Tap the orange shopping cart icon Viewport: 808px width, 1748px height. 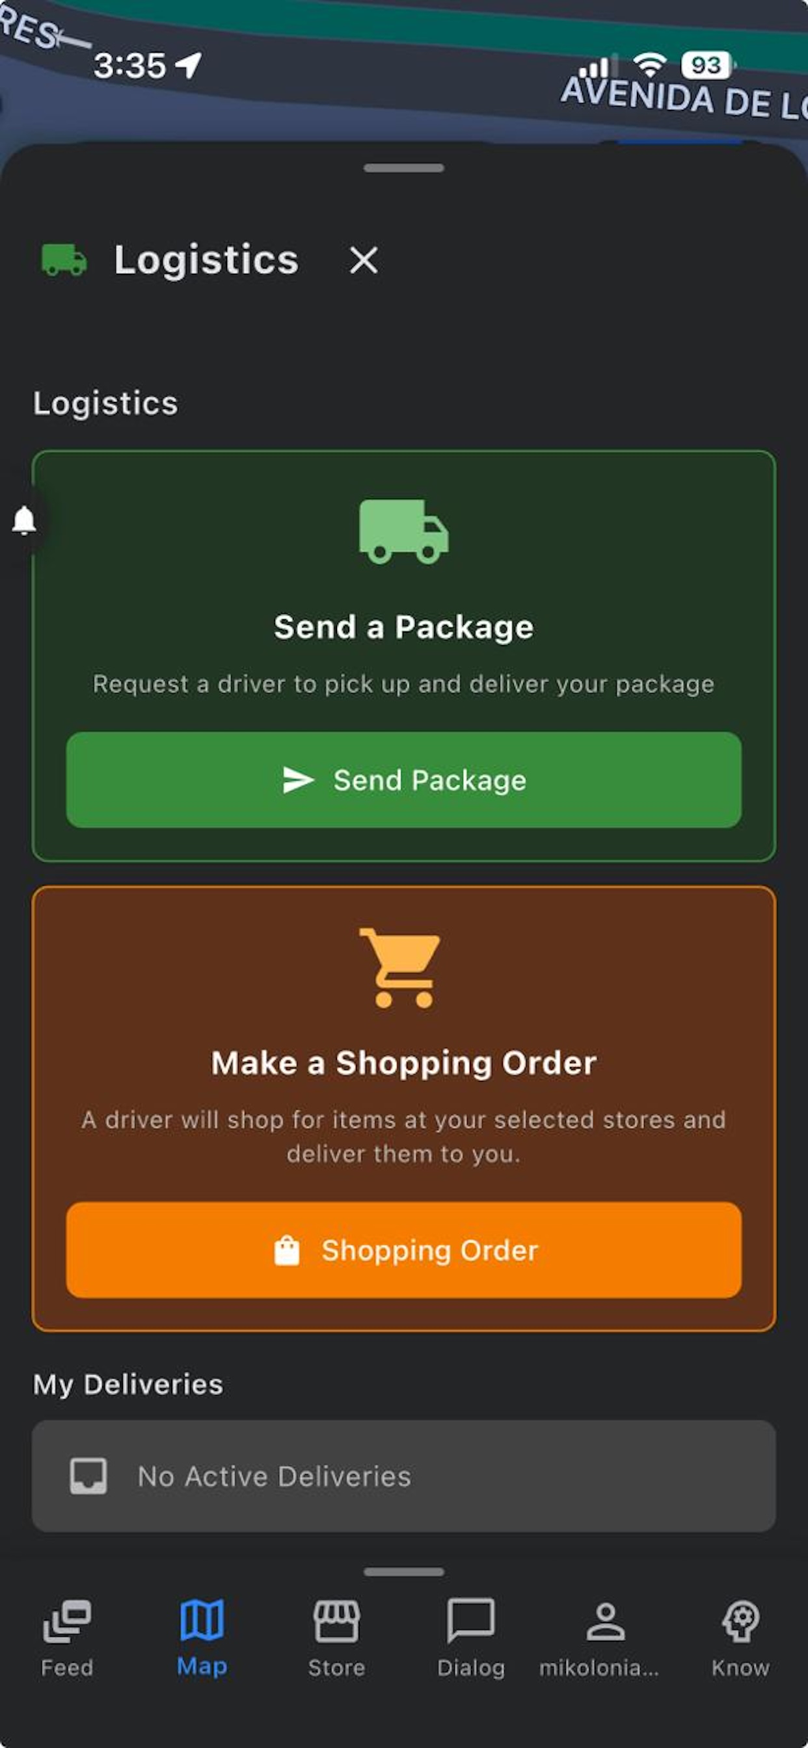(x=401, y=968)
